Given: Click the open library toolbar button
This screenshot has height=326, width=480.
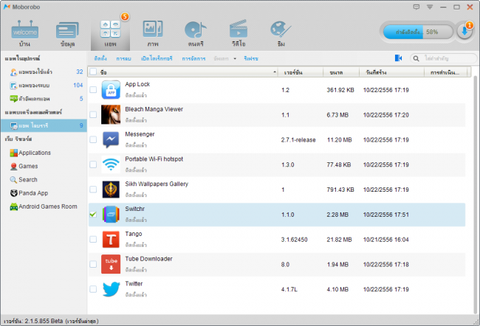Looking at the screenshot, I should pyautogui.click(x=157, y=58).
